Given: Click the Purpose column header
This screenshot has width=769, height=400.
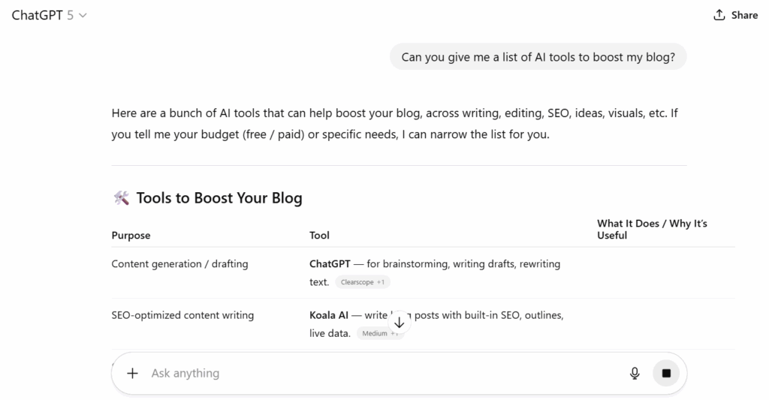Looking at the screenshot, I should coord(131,235).
